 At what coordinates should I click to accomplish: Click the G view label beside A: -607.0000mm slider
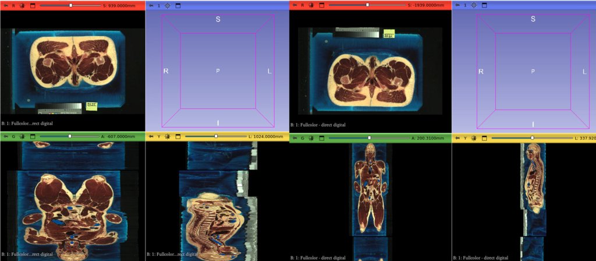[14, 136]
